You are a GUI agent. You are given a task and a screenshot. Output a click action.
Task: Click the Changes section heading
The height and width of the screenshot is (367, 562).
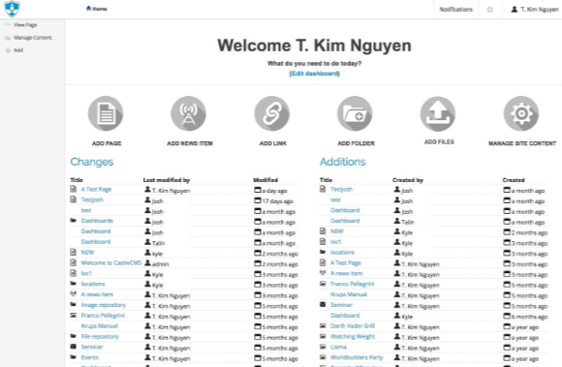click(x=92, y=162)
